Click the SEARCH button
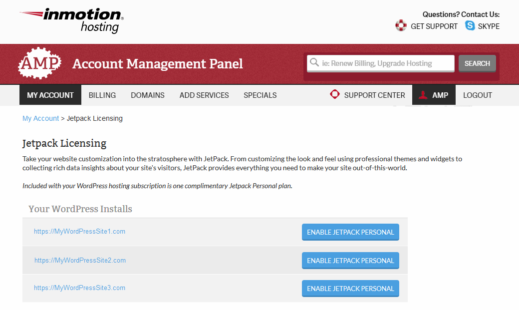The width and height of the screenshot is (519, 310). coord(477,63)
